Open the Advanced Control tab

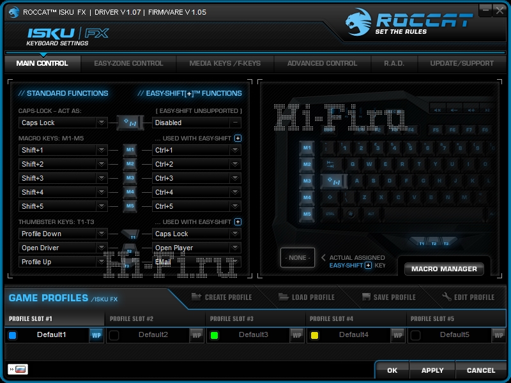322,63
